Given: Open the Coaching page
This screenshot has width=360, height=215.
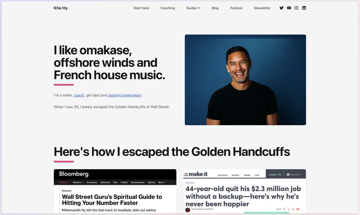Looking at the screenshot, I should coord(168,8).
